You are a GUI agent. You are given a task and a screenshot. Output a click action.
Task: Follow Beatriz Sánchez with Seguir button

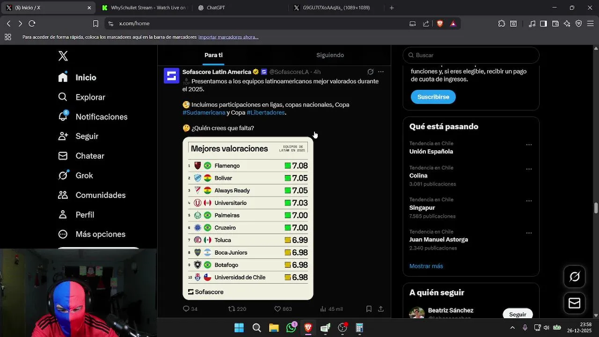pyautogui.click(x=518, y=315)
